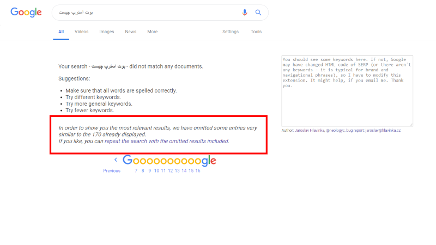The width and height of the screenshot is (436, 245).
Task: Open the @neologyc link
Action: click(x=335, y=130)
